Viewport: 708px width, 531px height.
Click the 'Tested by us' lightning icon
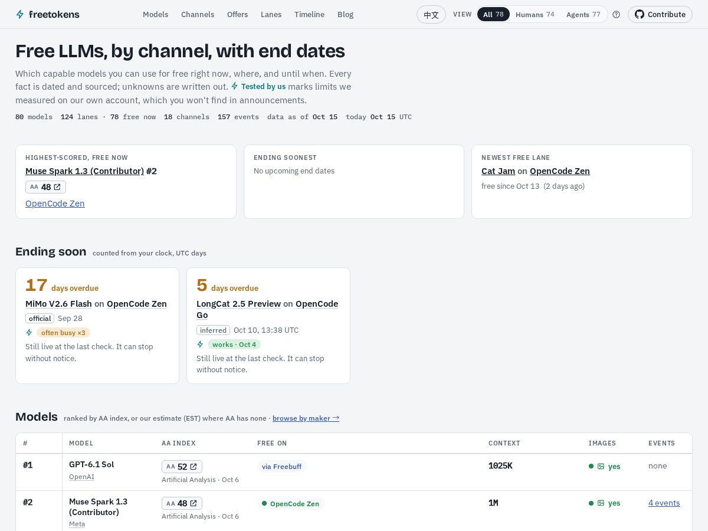pyautogui.click(x=235, y=86)
